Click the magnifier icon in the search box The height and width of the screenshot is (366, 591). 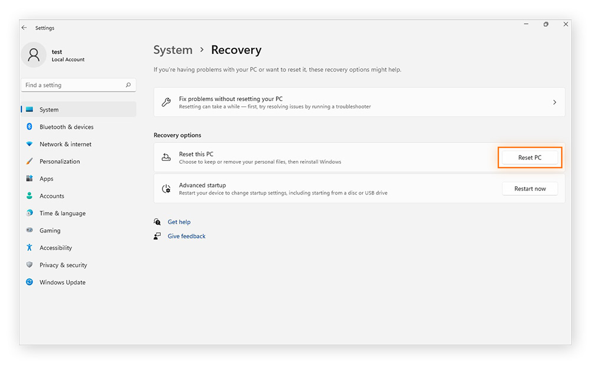(128, 85)
